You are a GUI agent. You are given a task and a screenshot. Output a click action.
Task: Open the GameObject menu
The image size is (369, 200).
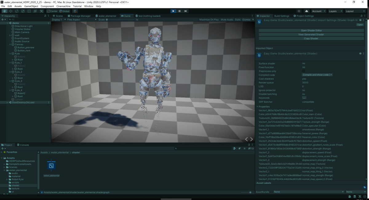[31, 6]
